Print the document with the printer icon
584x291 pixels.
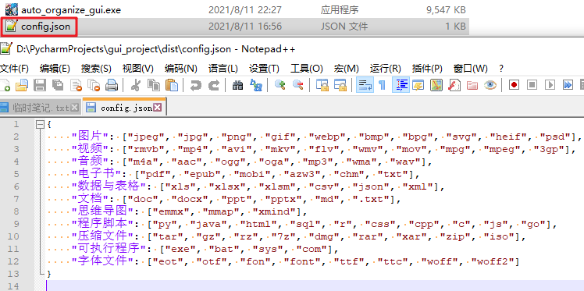[x=112, y=85]
